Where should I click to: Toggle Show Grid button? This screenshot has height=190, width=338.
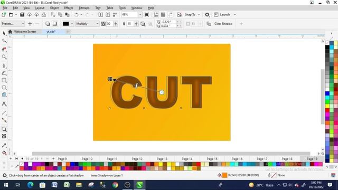[x=163, y=15]
